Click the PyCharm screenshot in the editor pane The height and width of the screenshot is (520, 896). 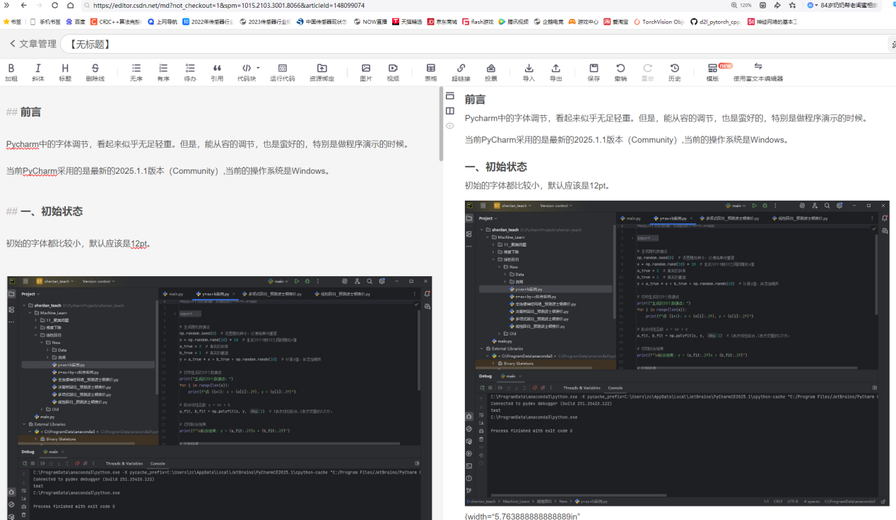coord(220,398)
